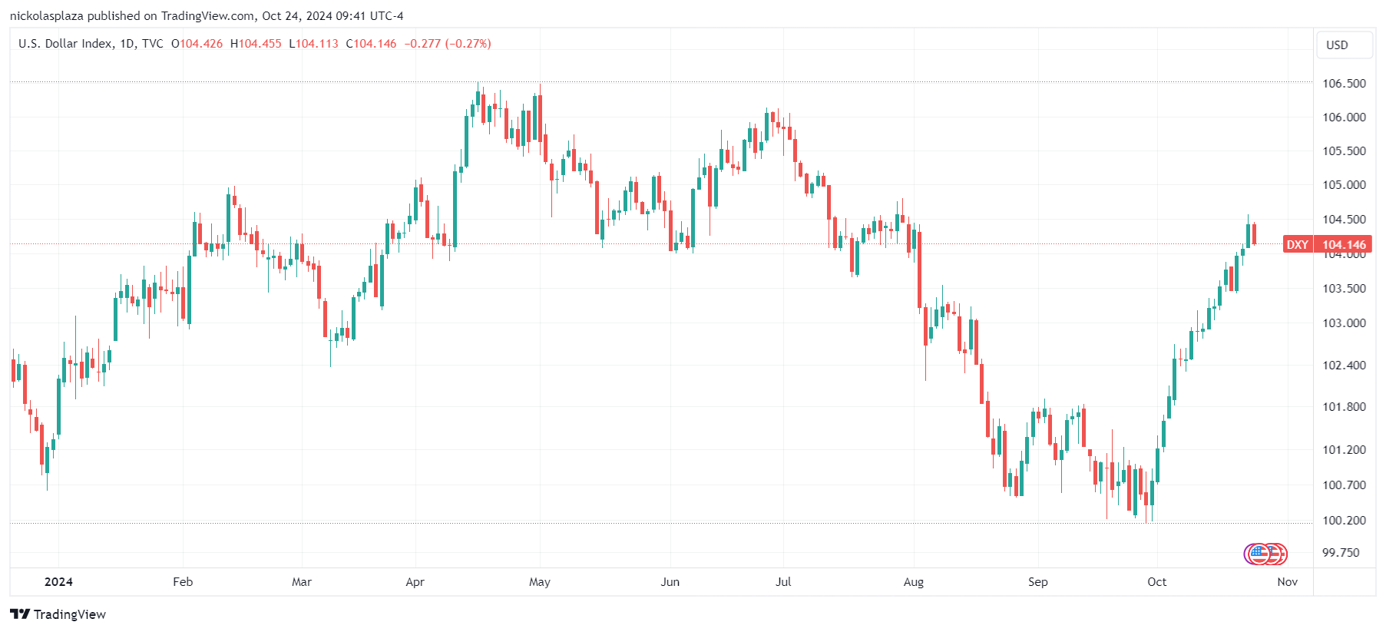The height and width of the screenshot is (632, 1386).
Task: Open the TradingView.com link in header
Action: click(x=207, y=15)
